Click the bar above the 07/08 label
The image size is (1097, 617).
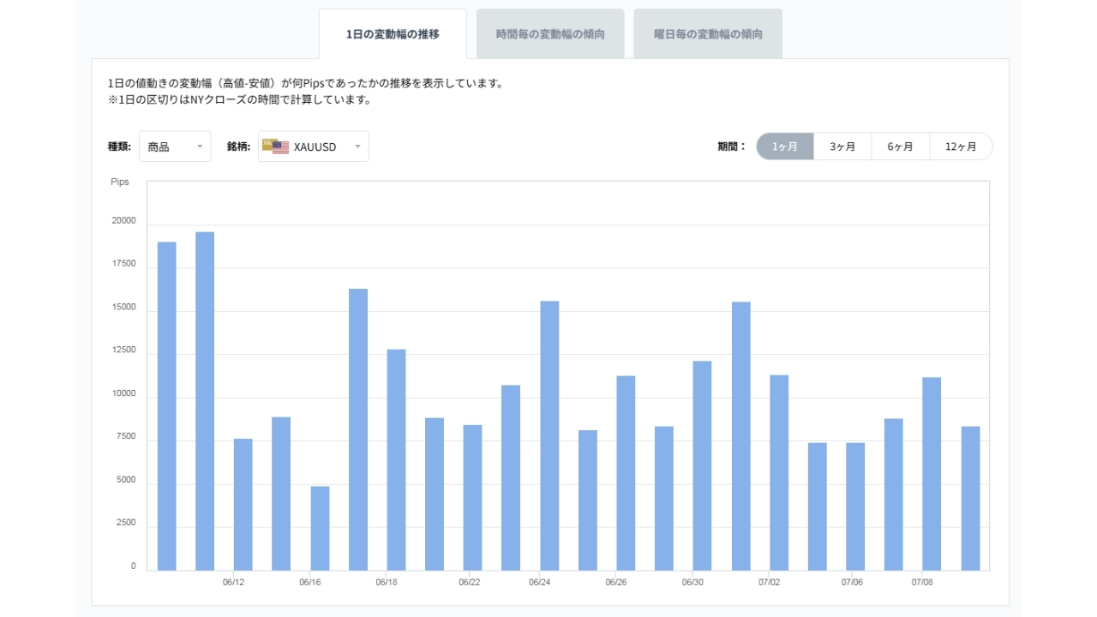point(932,474)
